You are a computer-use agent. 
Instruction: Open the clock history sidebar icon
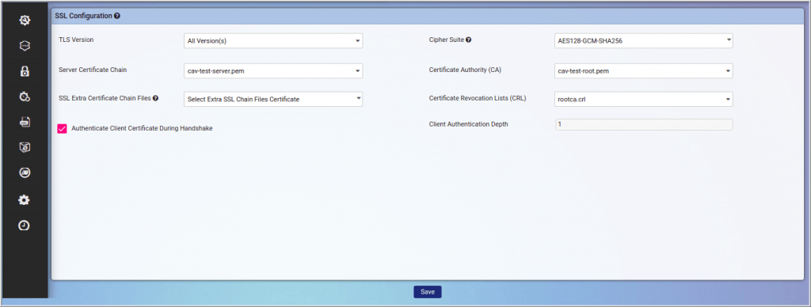tap(25, 226)
